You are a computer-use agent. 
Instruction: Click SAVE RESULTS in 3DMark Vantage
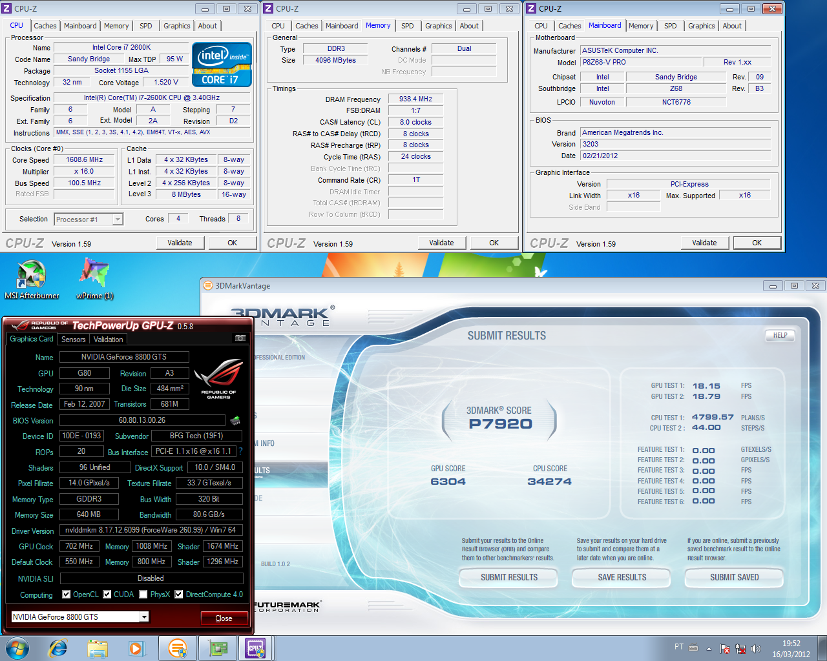tap(622, 577)
